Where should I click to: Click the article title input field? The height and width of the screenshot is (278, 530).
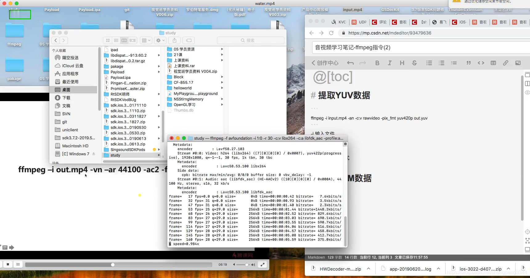point(421,47)
